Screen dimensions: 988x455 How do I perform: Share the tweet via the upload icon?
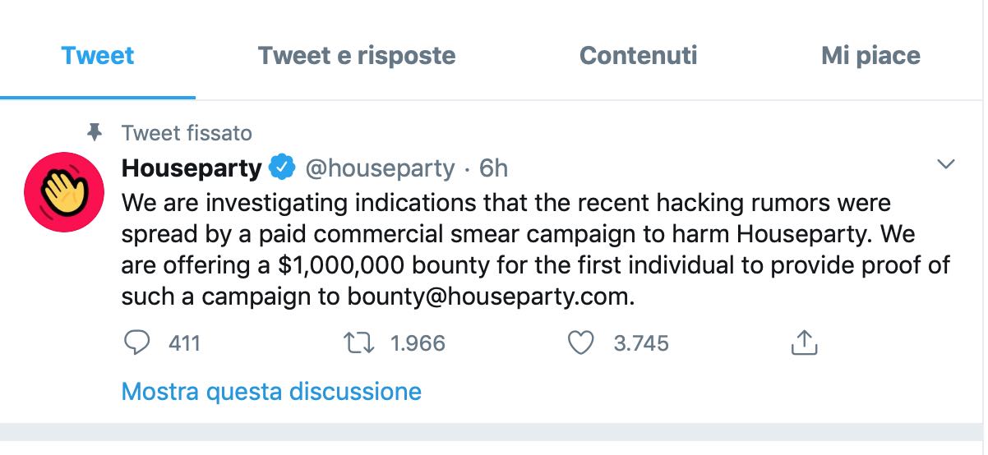pyautogui.click(x=804, y=342)
